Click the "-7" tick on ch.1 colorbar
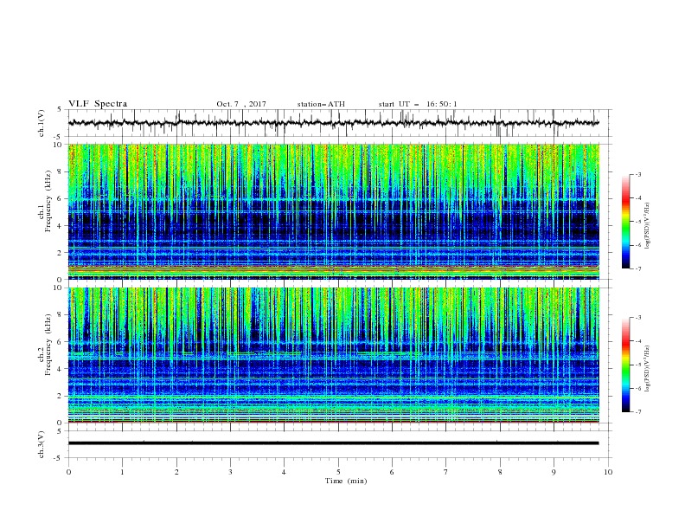 click(x=637, y=268)
